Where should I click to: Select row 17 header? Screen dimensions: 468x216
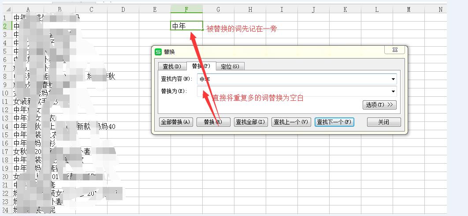(x=6, y=151)
